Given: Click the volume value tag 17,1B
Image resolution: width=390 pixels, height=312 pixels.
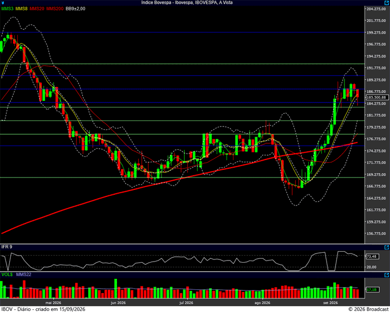Looking at the screenshot, I should (373, 290).
